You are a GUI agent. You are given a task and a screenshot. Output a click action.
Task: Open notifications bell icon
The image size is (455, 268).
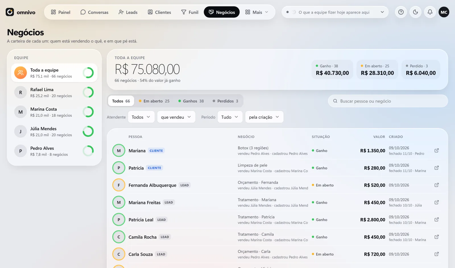click(x=430, y=12)
